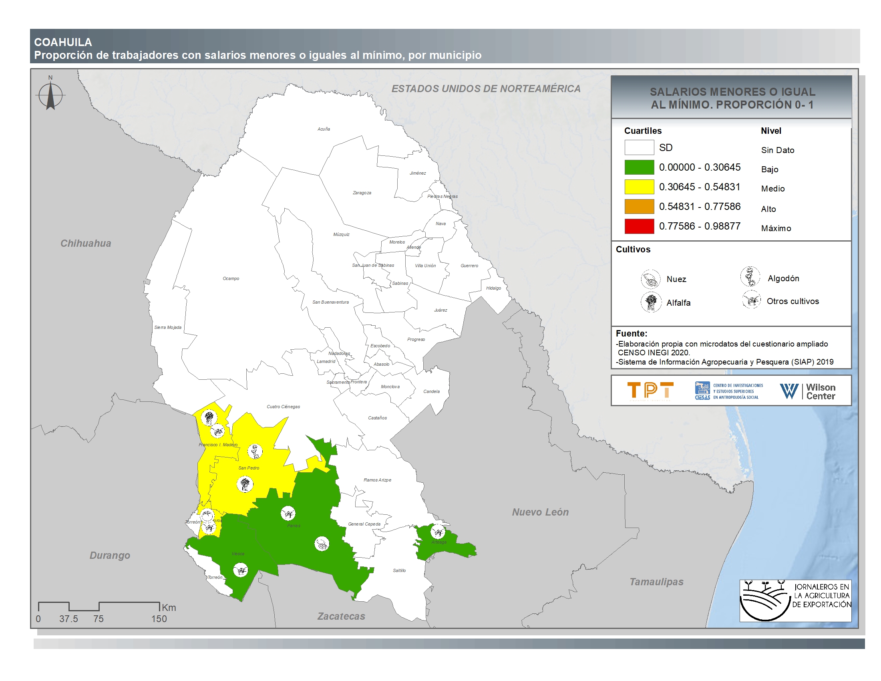Click the Nuez crop icon in legend
The width and height of the screenshot is (881, 681).
pos(650,279)
